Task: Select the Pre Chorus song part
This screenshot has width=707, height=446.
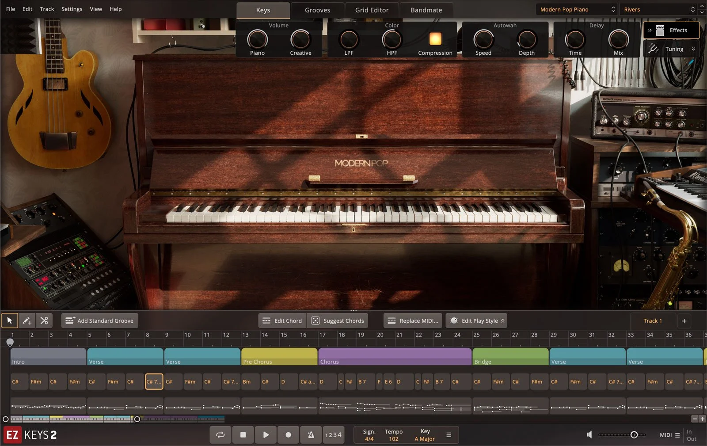Action: click(279, 357)
